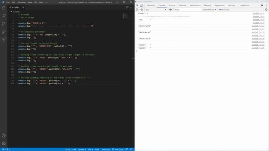Viewport: 269px width, 151px height.
Task: Switch to the Lighthouse tab
Action: coord(245,5)
